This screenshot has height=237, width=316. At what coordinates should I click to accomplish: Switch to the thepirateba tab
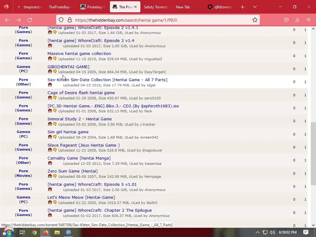tap(30, 7)
